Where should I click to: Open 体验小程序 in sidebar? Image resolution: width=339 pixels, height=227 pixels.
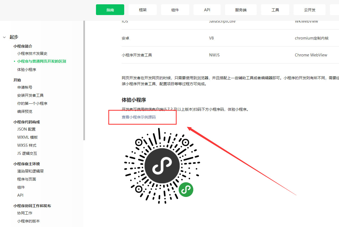pos(27,70)
